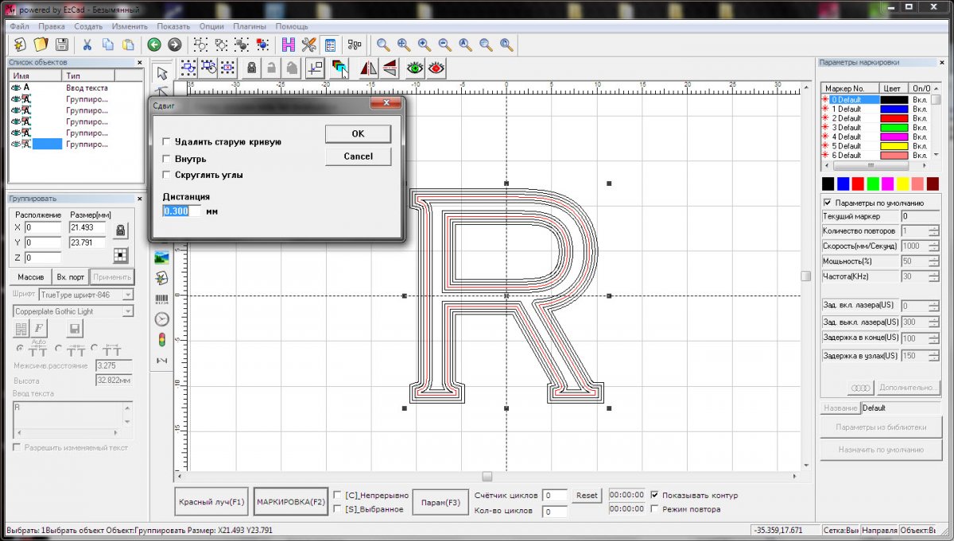Screen dimensions: 954x541
Task: Click the green Undo arrow icon
Action: tap(154, 45)
